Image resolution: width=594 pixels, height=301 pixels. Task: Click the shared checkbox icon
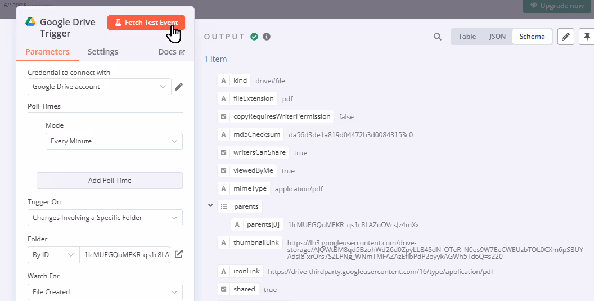223,289
